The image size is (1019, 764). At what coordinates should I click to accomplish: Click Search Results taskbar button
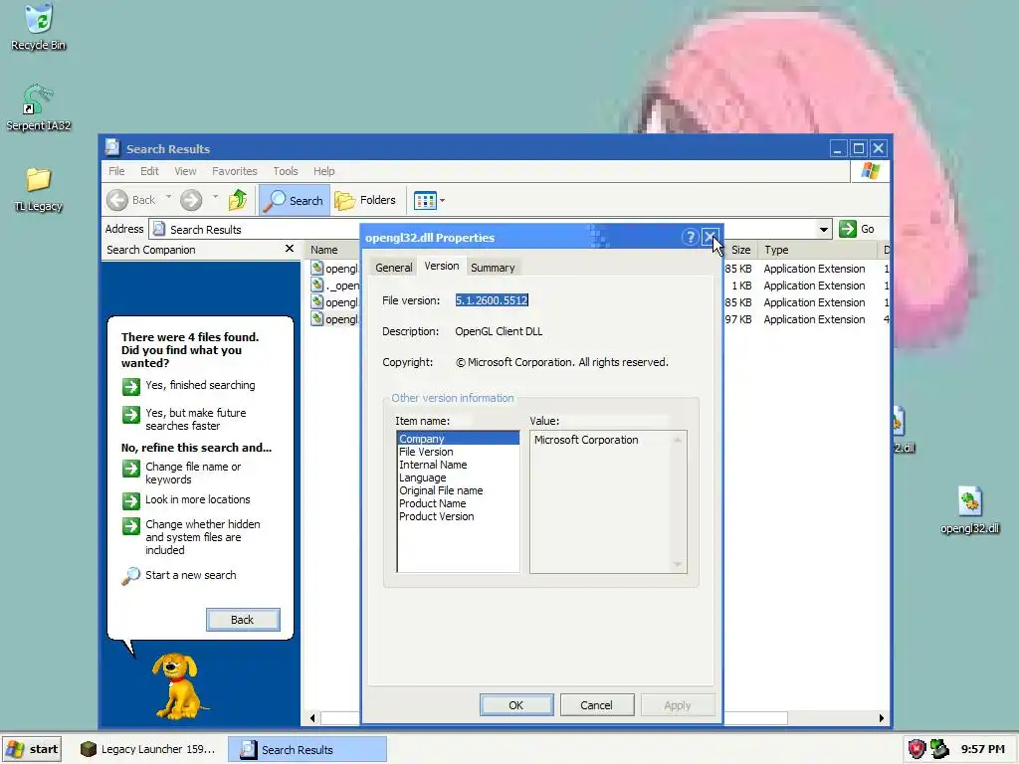[x=307, y=749]
